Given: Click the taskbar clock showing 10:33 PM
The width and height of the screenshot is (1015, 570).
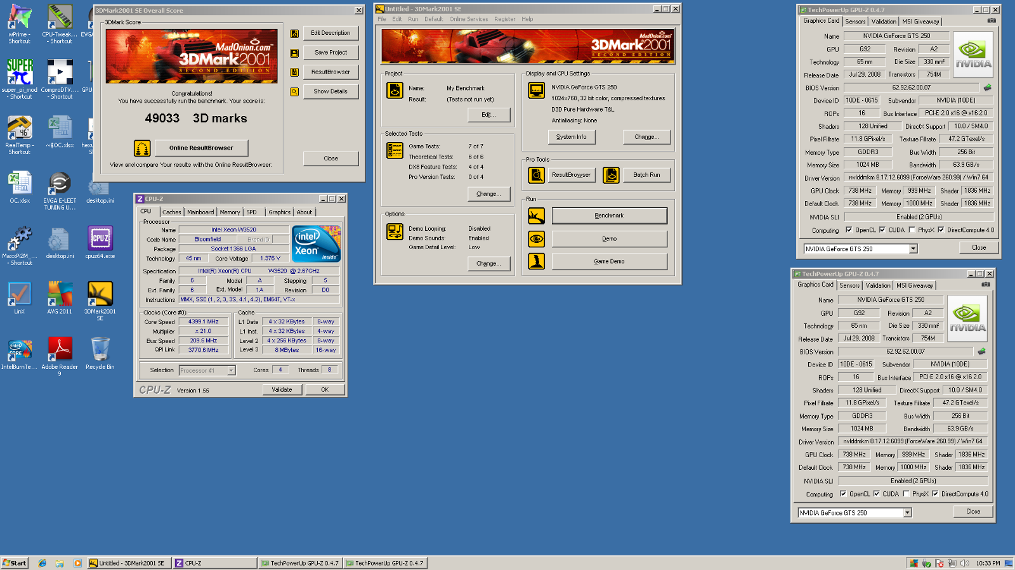Looking at the screenshot, I should 988,563.
